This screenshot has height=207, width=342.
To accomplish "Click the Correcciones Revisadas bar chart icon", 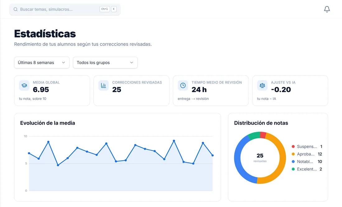I will pos(104,85).
